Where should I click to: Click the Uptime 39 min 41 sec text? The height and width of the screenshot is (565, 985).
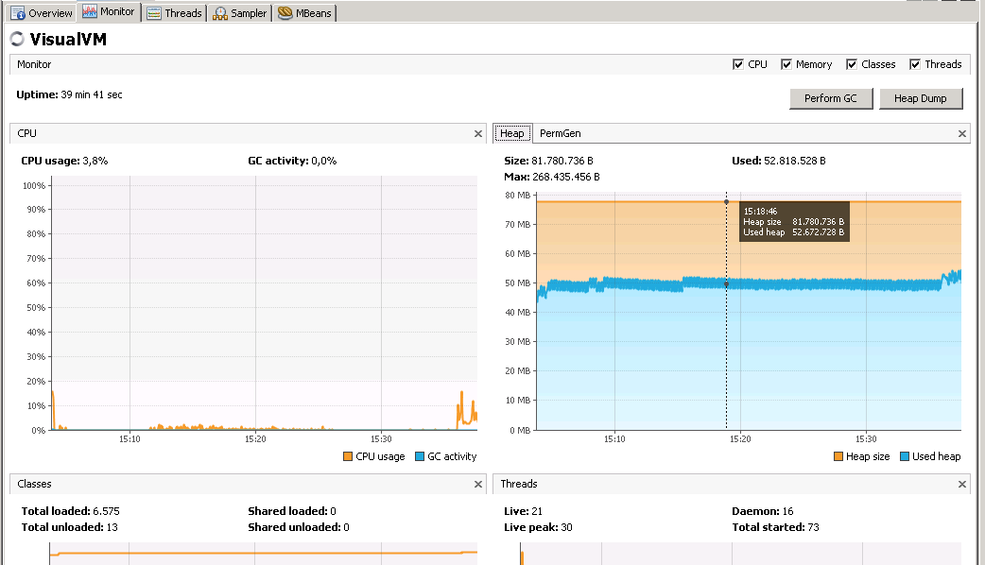(x=69, y=94)
